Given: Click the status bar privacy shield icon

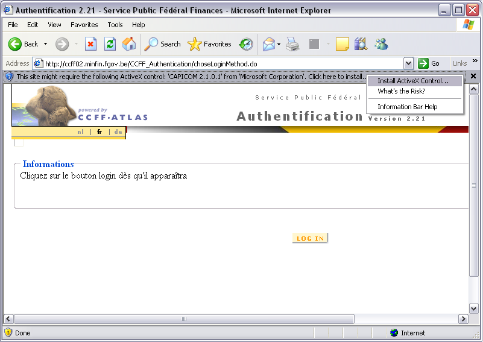Looking at the screenshot, I should 8,332.
